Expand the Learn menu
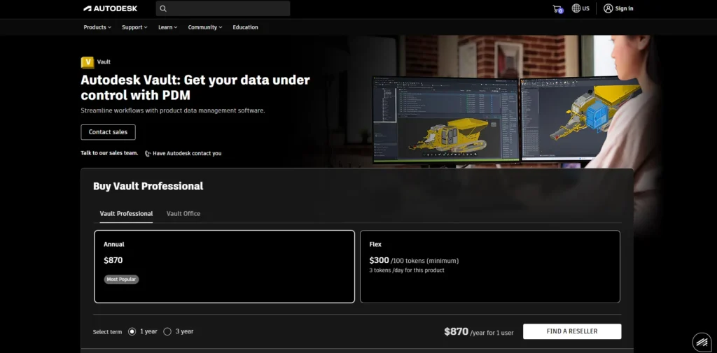Screen dimensions: 717x353 (x=168, y=27)
